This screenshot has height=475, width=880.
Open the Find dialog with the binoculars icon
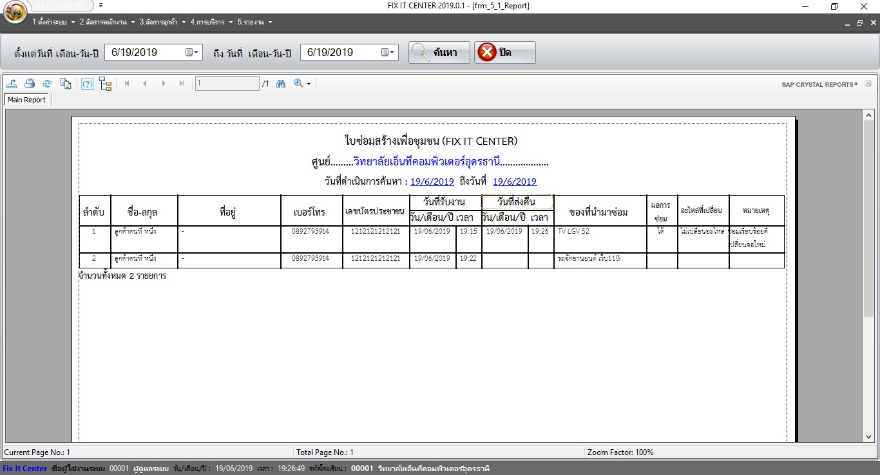click(280, 83)
